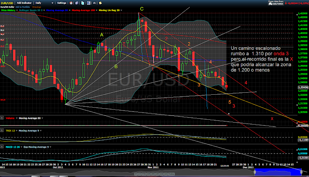Screen dimensions: 309x177
Task: Click the Bollinger Bands 20 2 label
Action: [x=31, y=10]
